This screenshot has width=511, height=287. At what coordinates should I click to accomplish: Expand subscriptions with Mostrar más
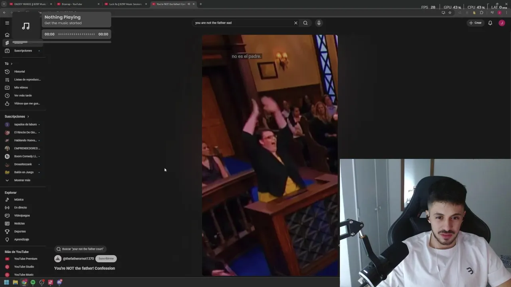pos(23,180)
